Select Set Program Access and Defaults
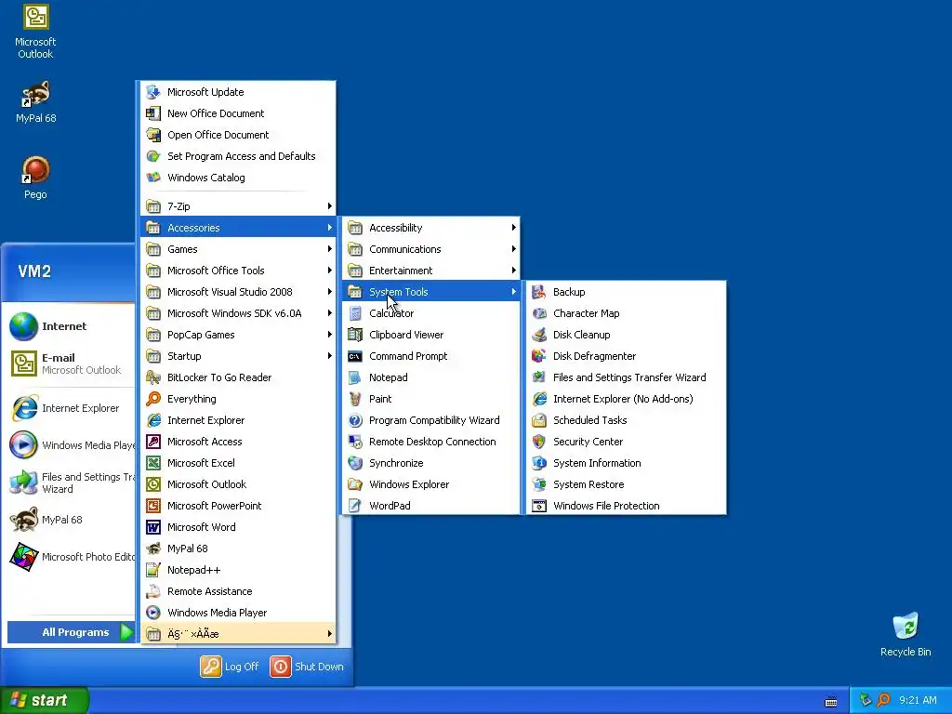The image size is (952, 714). 238,156
